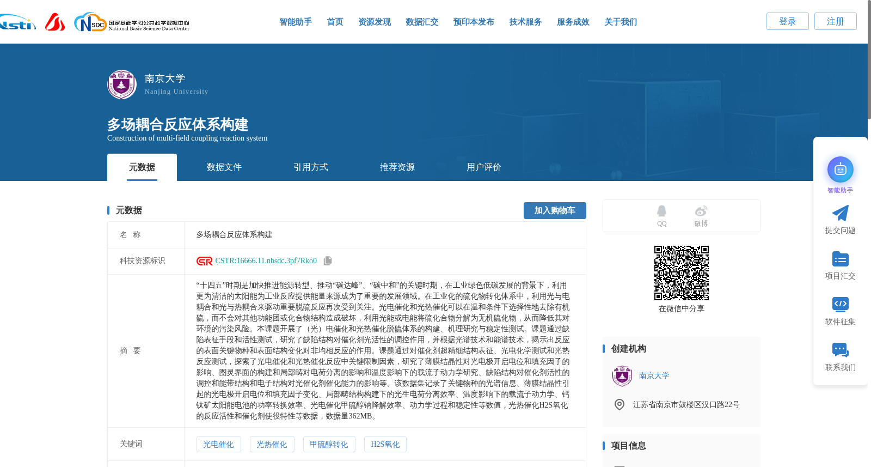871x467 pixels.
Task: Click Nanjing University emblem under 创建机构
Action: [x=622, y=376]
